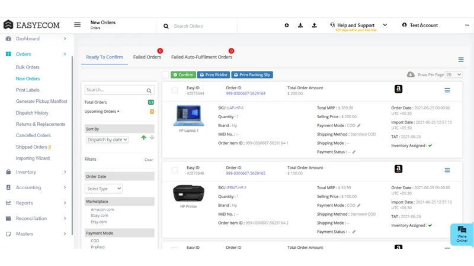Viewport: 474px width, 266px height.
Task: Click the filter panel search magnifier
Action: tap(149, 90)
